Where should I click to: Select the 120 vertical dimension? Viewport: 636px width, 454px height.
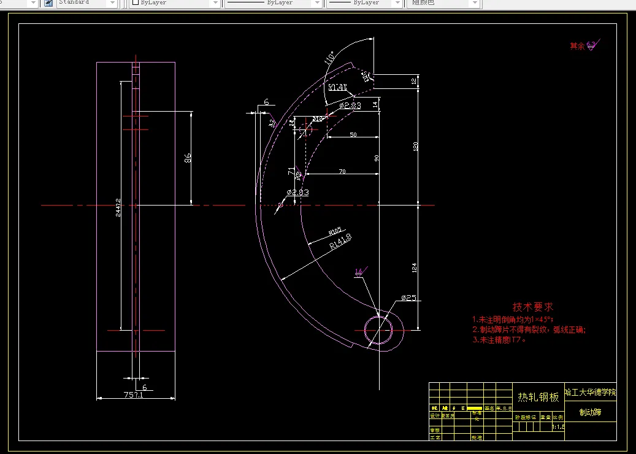tap(415, 147)
